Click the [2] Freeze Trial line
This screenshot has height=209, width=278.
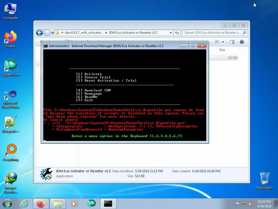pyautogui.click(x=93, y=77)
